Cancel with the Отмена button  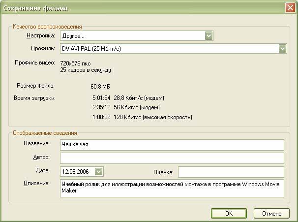pyautogui.click(x=271, y=214)
